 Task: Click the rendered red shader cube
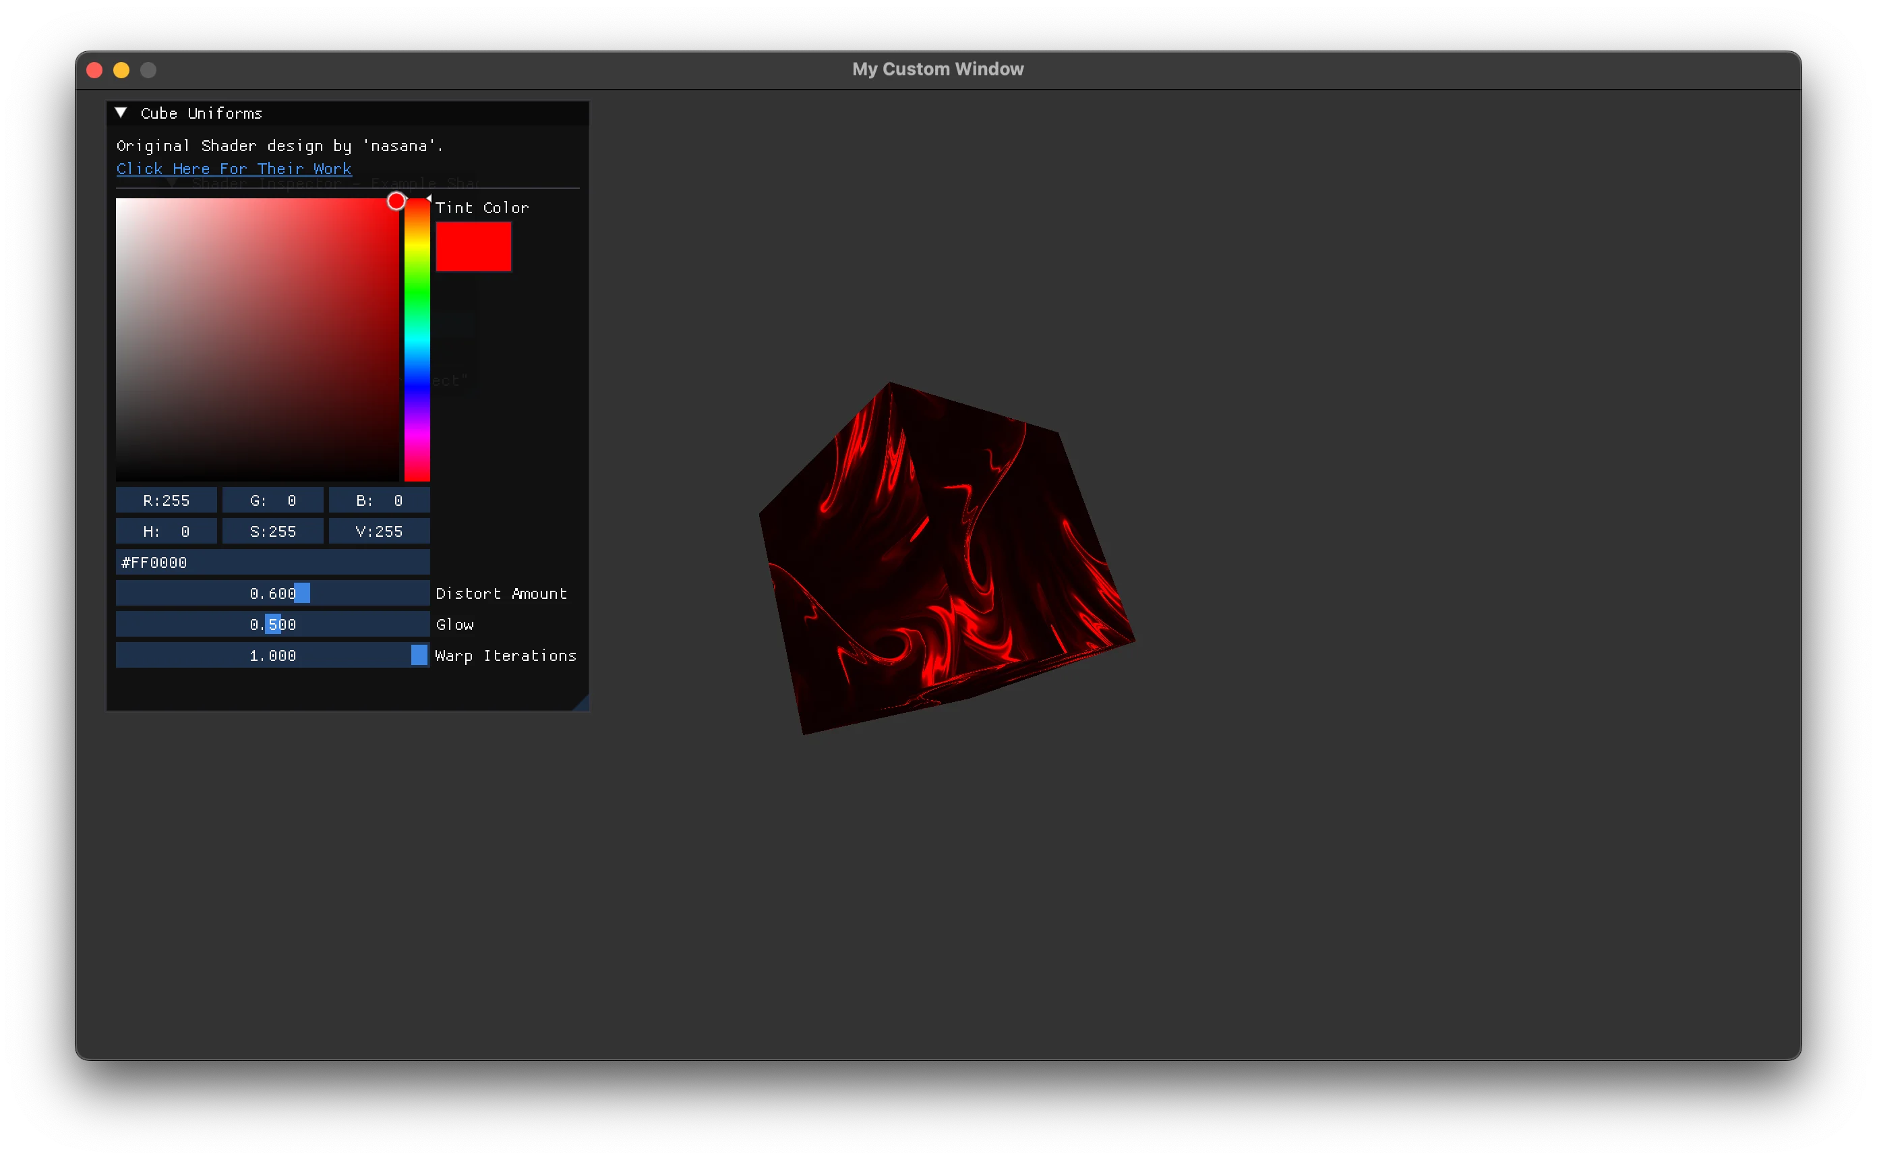click(947, 558)
